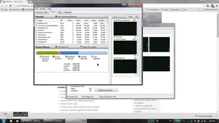Click the Chrome address bar

click(x=24, y=6)
